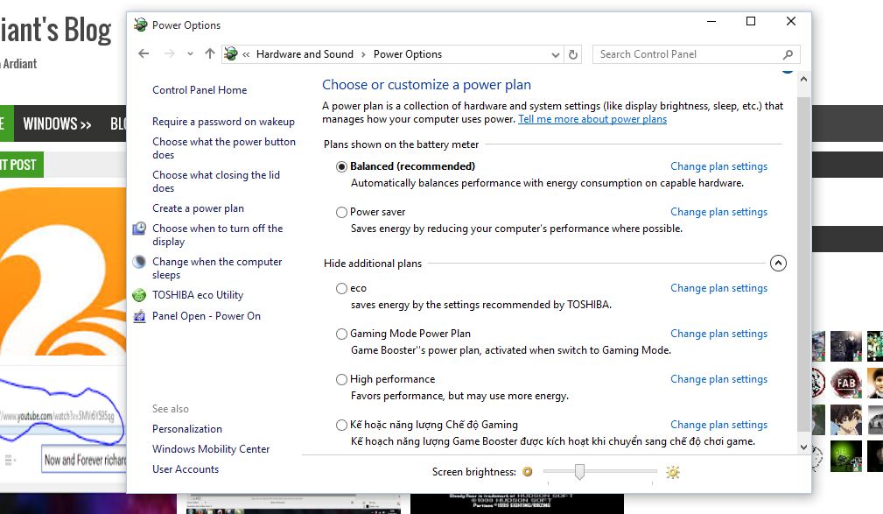The height and width of the screenshot is (514, 883).
Task: Click the Screen brightness slider handle
Action: coord(579,472)
